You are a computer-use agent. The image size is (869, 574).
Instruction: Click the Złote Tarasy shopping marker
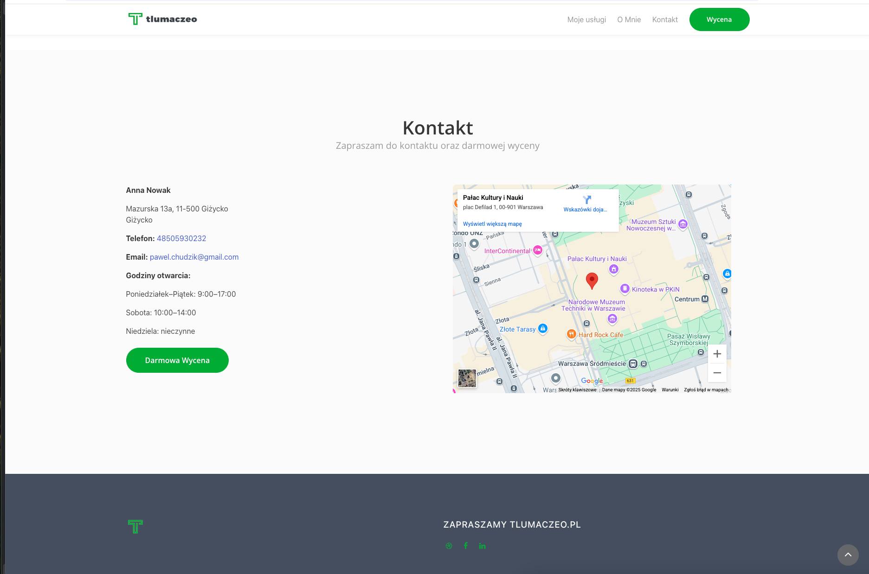click(542, 329)
